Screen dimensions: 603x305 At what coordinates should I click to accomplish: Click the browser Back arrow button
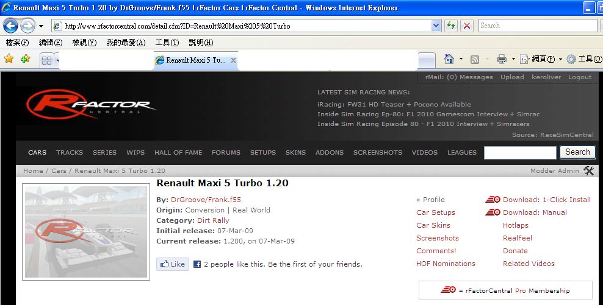(x=10, y=26)
